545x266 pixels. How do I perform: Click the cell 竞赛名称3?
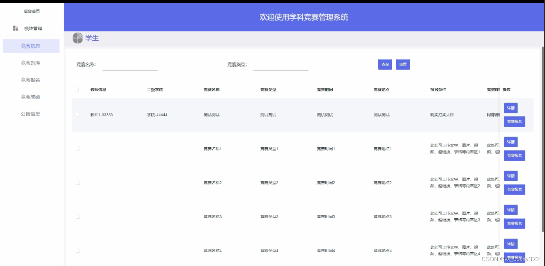click(213, 217)
